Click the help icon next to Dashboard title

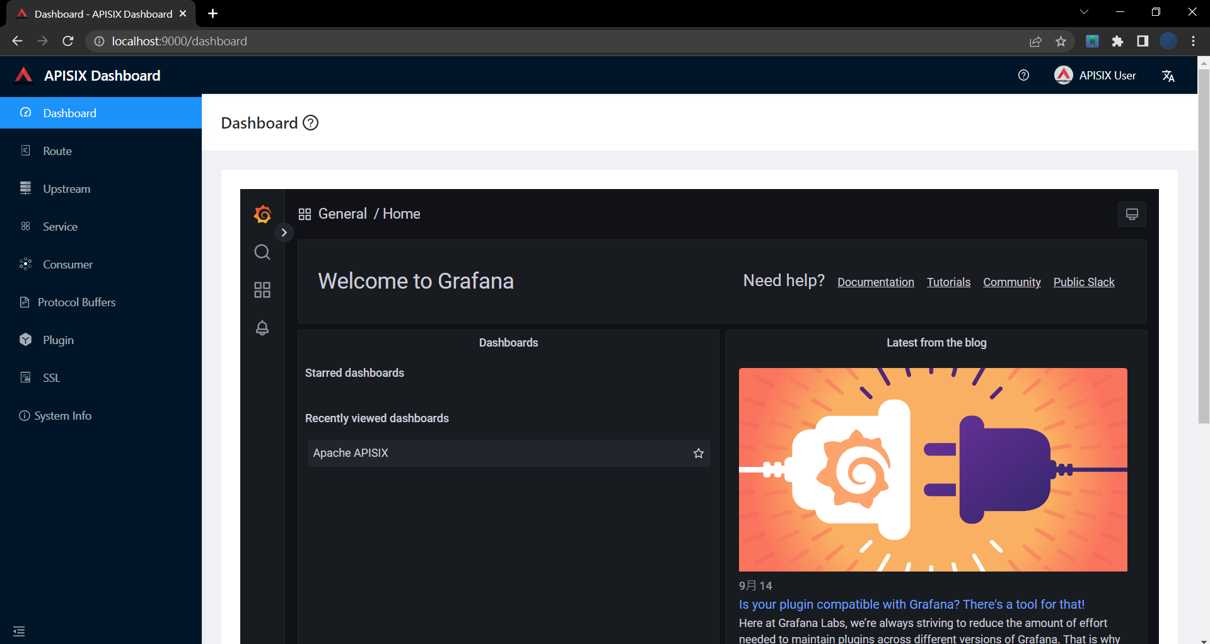click(x=311, y=123)
